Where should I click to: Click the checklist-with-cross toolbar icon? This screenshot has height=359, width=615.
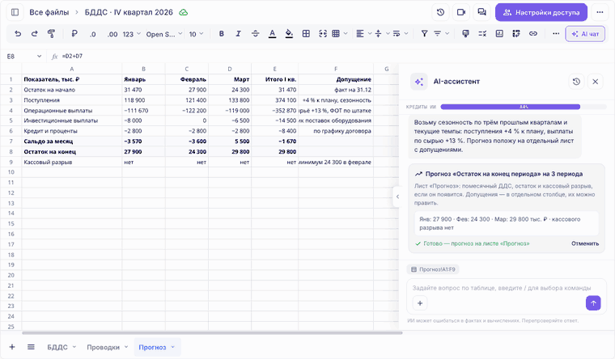482,34
